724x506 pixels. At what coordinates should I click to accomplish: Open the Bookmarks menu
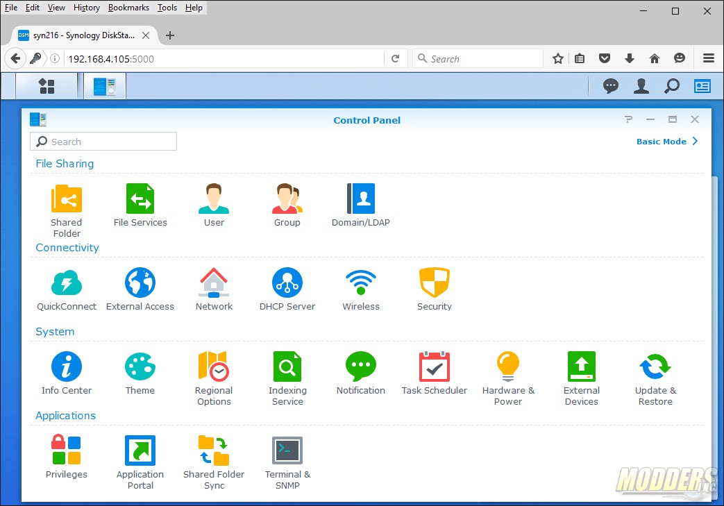[128, 8]
